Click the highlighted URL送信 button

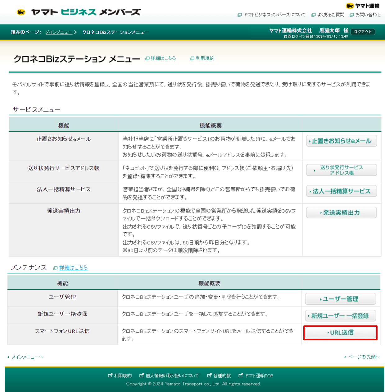(x=340, y=333)
